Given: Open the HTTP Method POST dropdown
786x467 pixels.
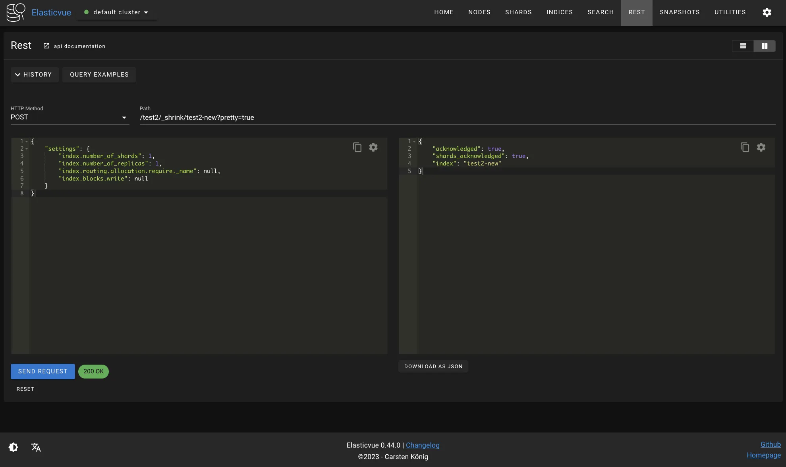Looking at the screenshot, I should click(x=70, y=117).
